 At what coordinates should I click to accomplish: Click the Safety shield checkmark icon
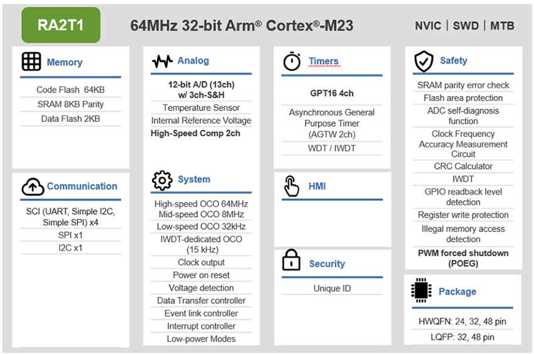(423, 62)
